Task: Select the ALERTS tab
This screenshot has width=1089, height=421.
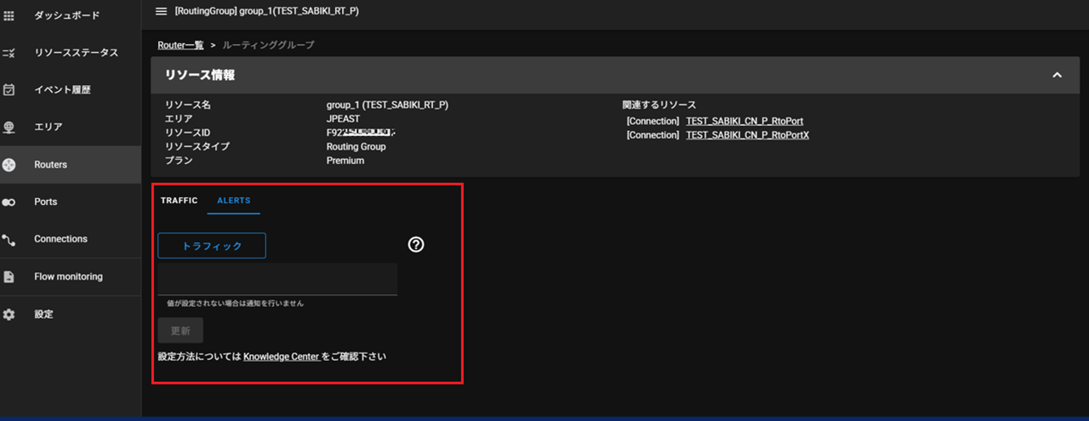Action: pyautogui.click(x=234, y=201)
